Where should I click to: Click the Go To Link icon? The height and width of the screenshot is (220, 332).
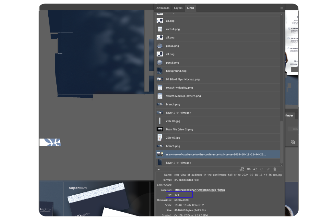pyautogui.click(x=255, y=169)
